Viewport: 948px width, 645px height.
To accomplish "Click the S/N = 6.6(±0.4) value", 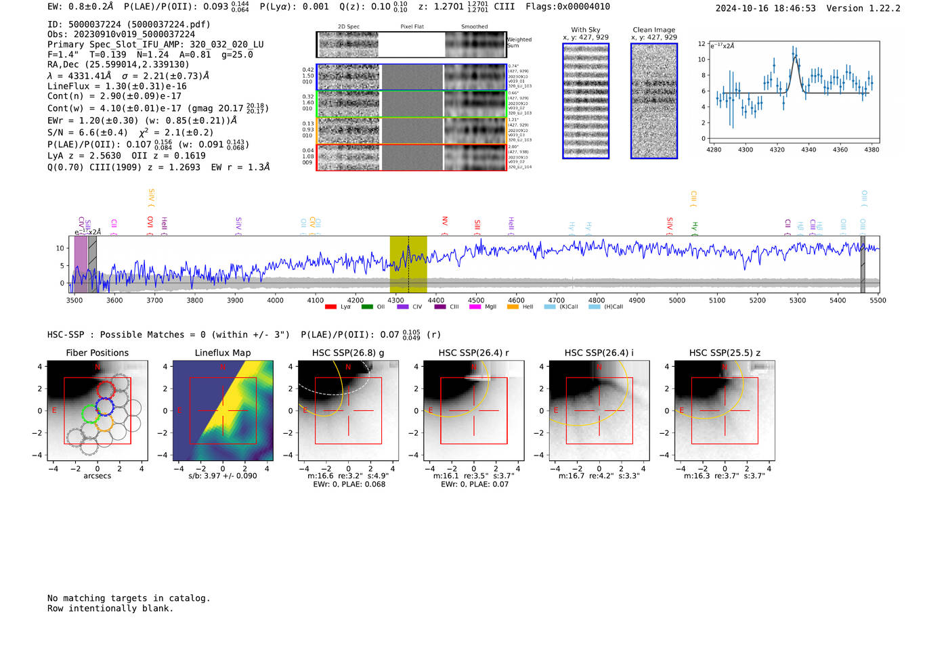I will tap(87, 133).
